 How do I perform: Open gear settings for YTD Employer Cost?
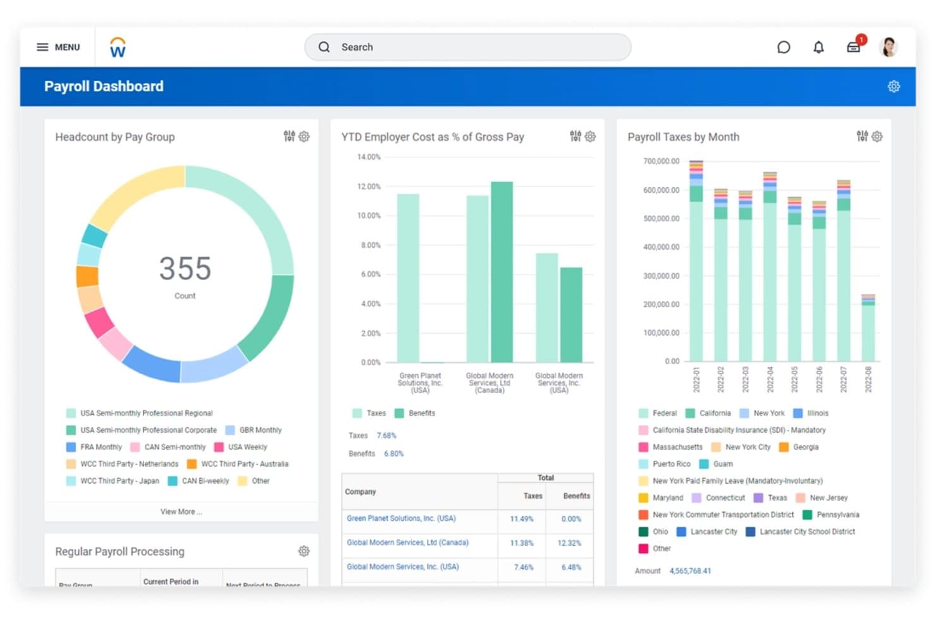(591, 137)
